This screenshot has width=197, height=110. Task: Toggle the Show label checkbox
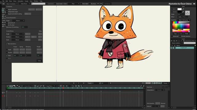tap(81, 4)
